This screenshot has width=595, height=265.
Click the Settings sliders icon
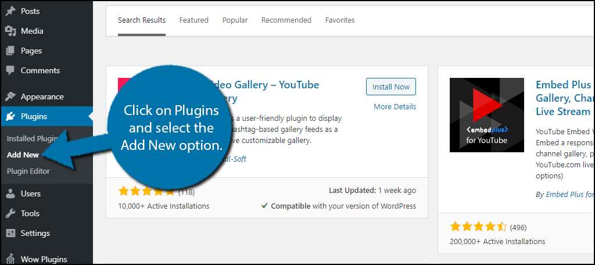click(10, 233)
